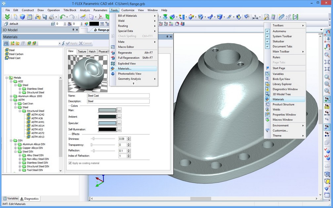Open the Customize menu
Image resolution: width=333 pixels, height=208 pixels.
click(x=128, y=10)
